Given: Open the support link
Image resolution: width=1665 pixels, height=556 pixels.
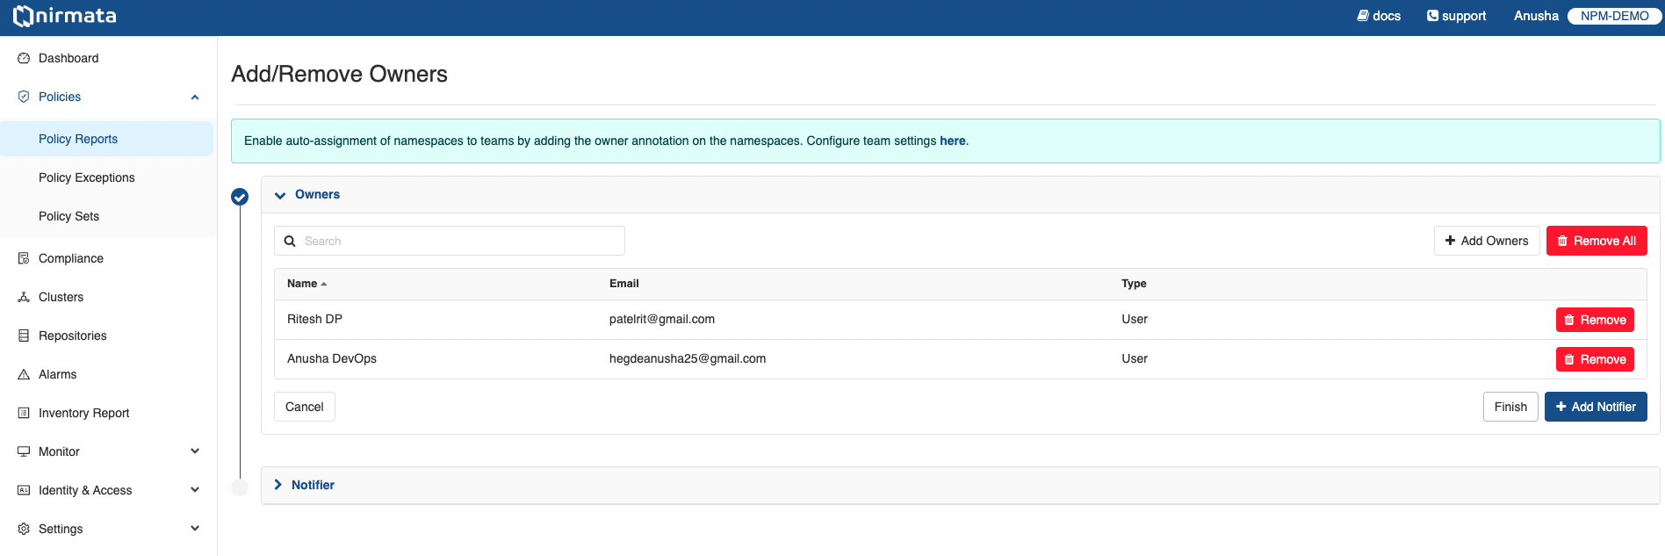Looking at the screenshot, I should tap(1456, 16).
